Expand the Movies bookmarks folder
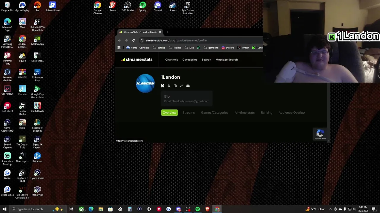The height and width of the screenshot is (213, 380). [x=175, y=48]
